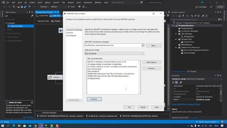This screenshot has height=128, width=227.
Task: Open the Data access mode dropdown
Action: (114, 54)
